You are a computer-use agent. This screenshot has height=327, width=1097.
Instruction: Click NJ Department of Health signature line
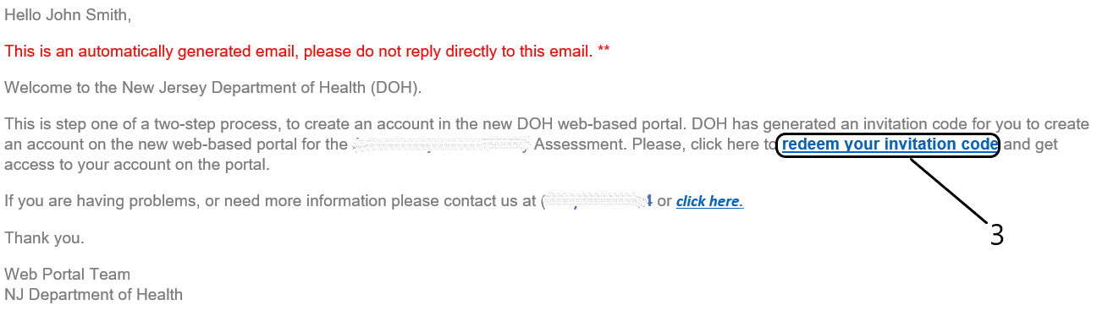93,295
